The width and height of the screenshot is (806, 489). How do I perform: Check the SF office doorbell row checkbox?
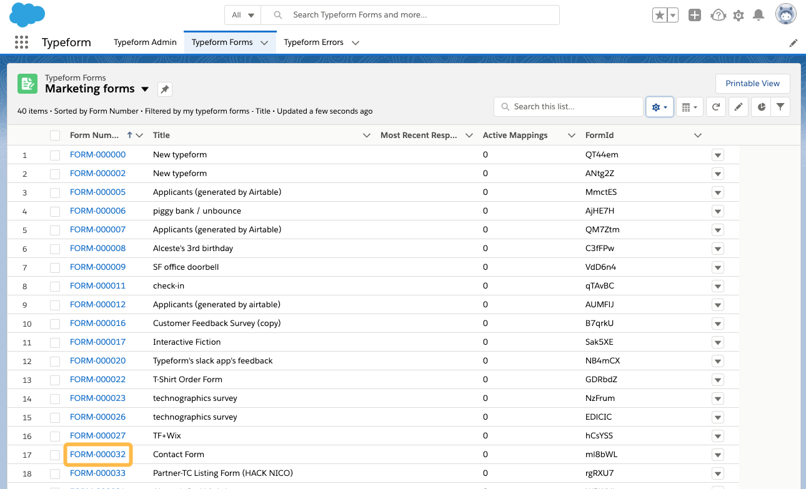point(55,267)
